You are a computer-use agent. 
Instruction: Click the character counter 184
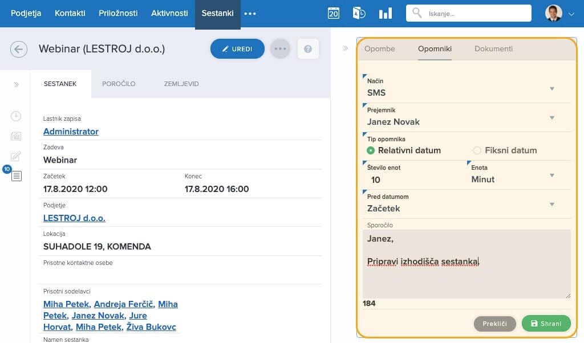[369, 303]
